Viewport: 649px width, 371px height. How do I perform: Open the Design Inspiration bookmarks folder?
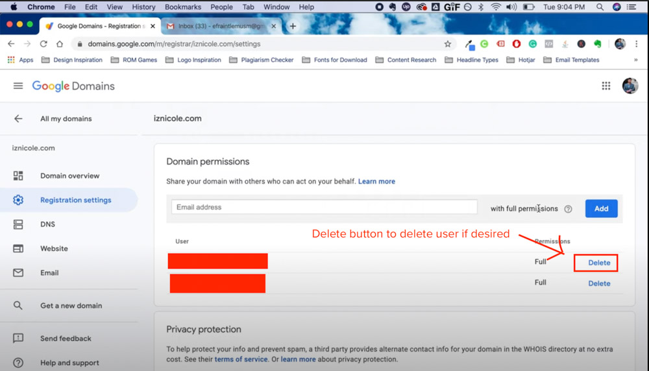point(72,60)
